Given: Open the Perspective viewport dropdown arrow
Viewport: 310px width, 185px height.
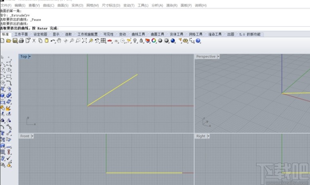Looking at the screenshot, I should [x=218, y=57].
